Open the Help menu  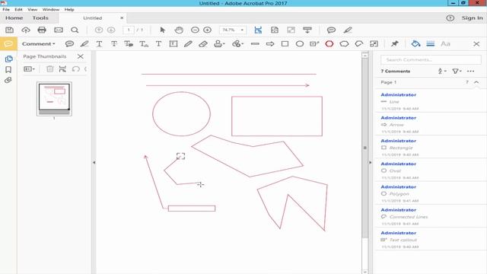[69, 10]
